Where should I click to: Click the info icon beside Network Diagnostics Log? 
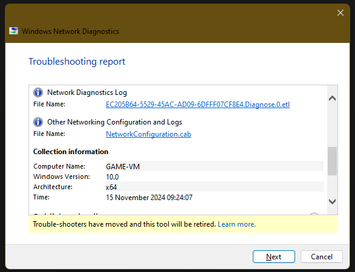tap(38, 92)
